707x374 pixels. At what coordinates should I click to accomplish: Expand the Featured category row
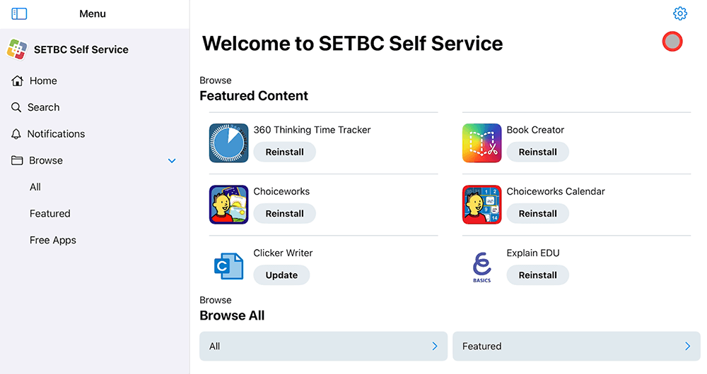click(576, 346)
